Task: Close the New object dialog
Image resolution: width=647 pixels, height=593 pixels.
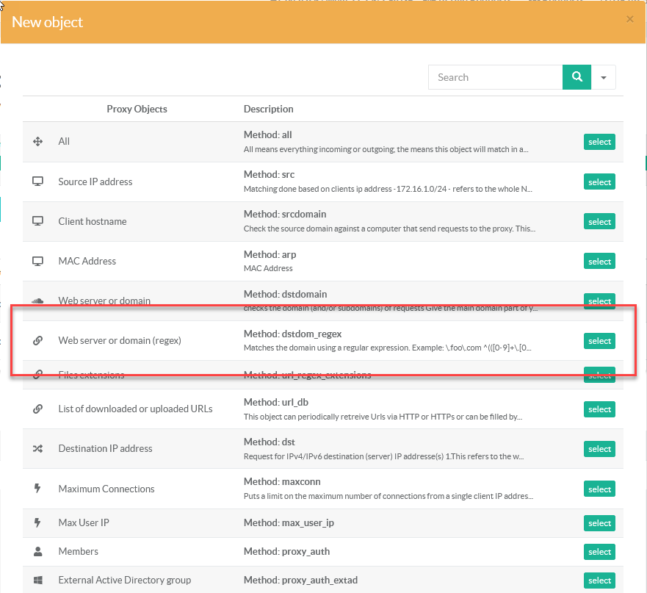Action: coord(629,20)
